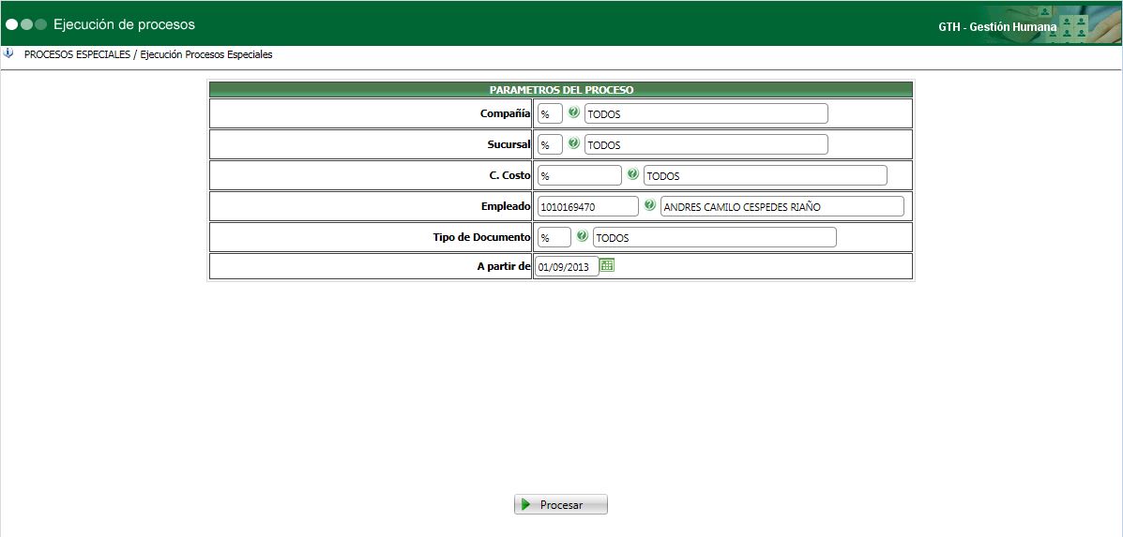Focus the Sucursal TODOS description field
Image resolution: width=1123 pixels, height=537 pixels.
pyautogui.click(x=706, y=144)
